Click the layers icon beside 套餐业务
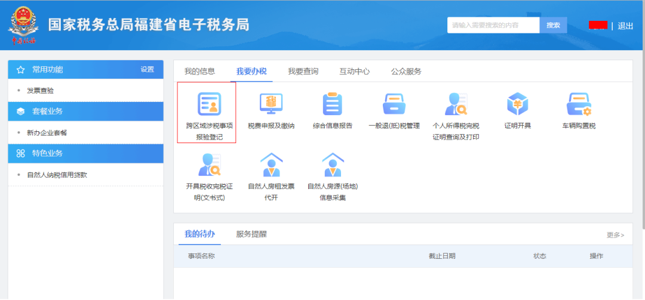 point(20,112)
